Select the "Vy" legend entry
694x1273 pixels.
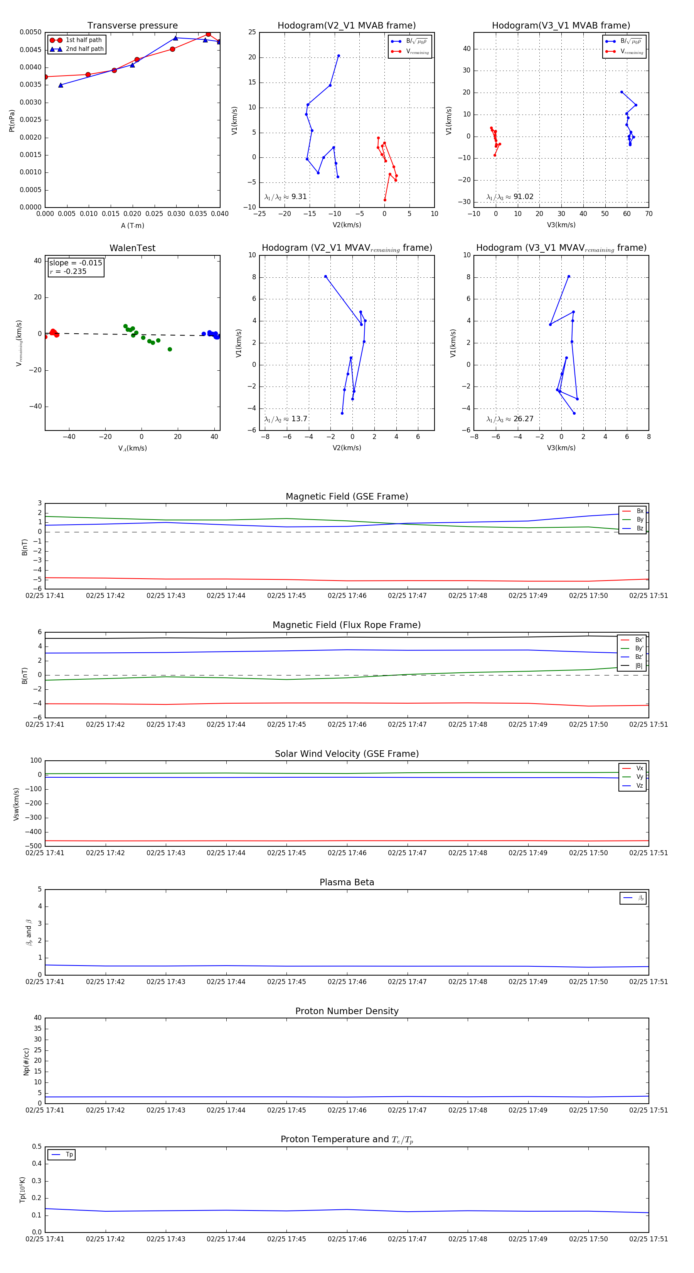(x=633, y=777)
